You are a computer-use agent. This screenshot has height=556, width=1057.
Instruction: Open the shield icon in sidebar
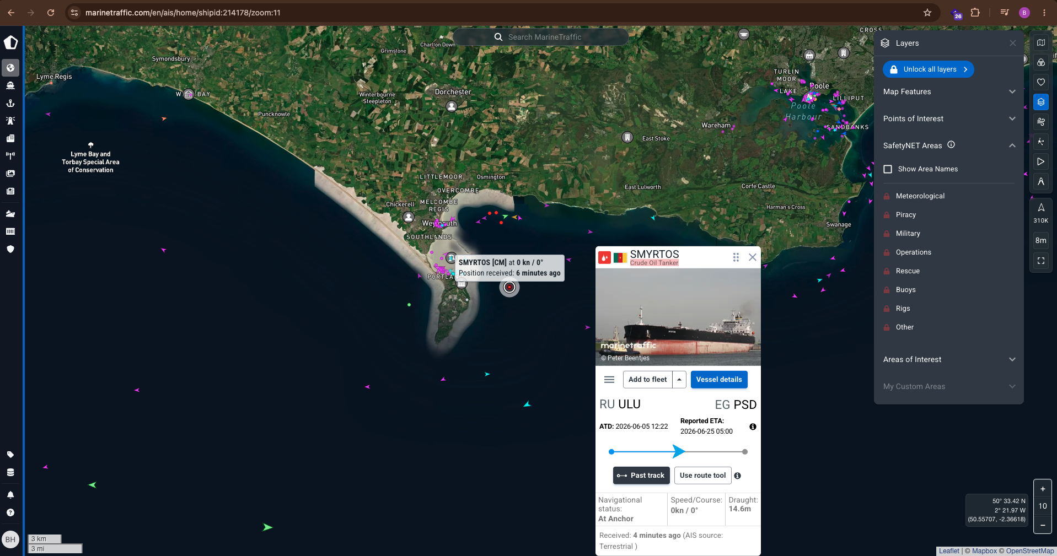(x=10, y=249)
